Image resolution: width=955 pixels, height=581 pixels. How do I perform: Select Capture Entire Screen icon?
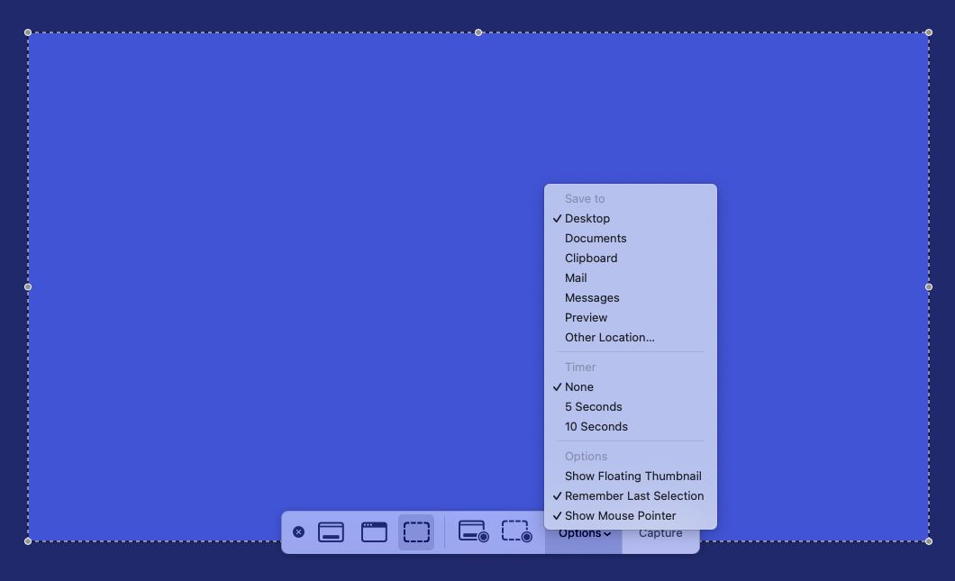coord(331,532)
